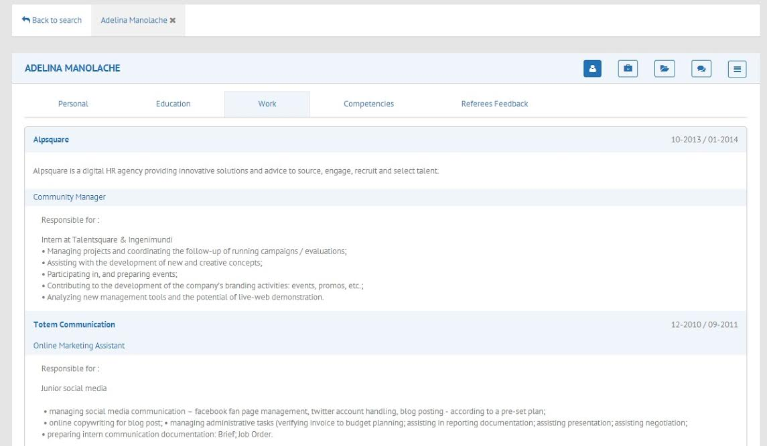The image size is (767, 446).
Task: Switch to the Competencies tab
Action: point(368,104)
